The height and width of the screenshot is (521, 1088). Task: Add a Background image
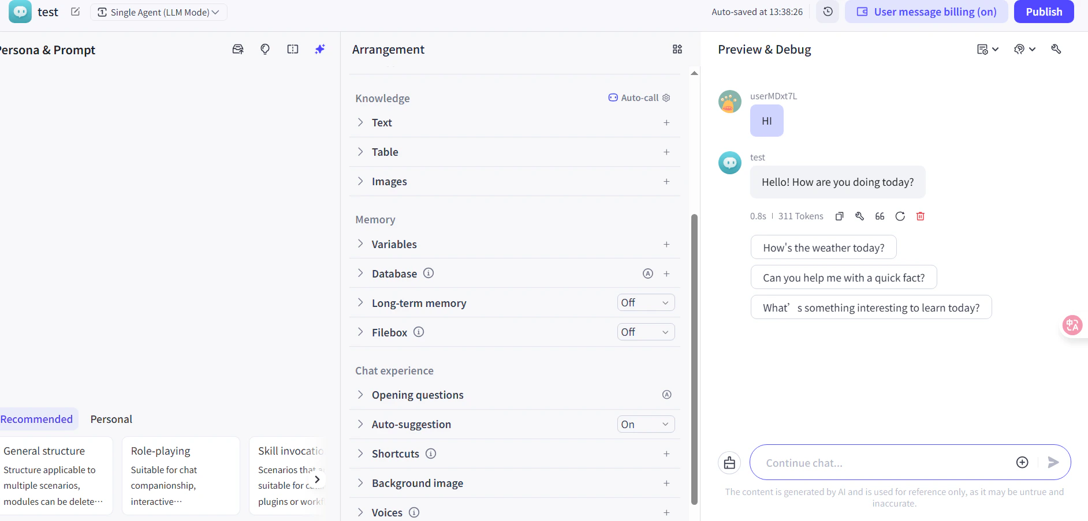point(666,483)
